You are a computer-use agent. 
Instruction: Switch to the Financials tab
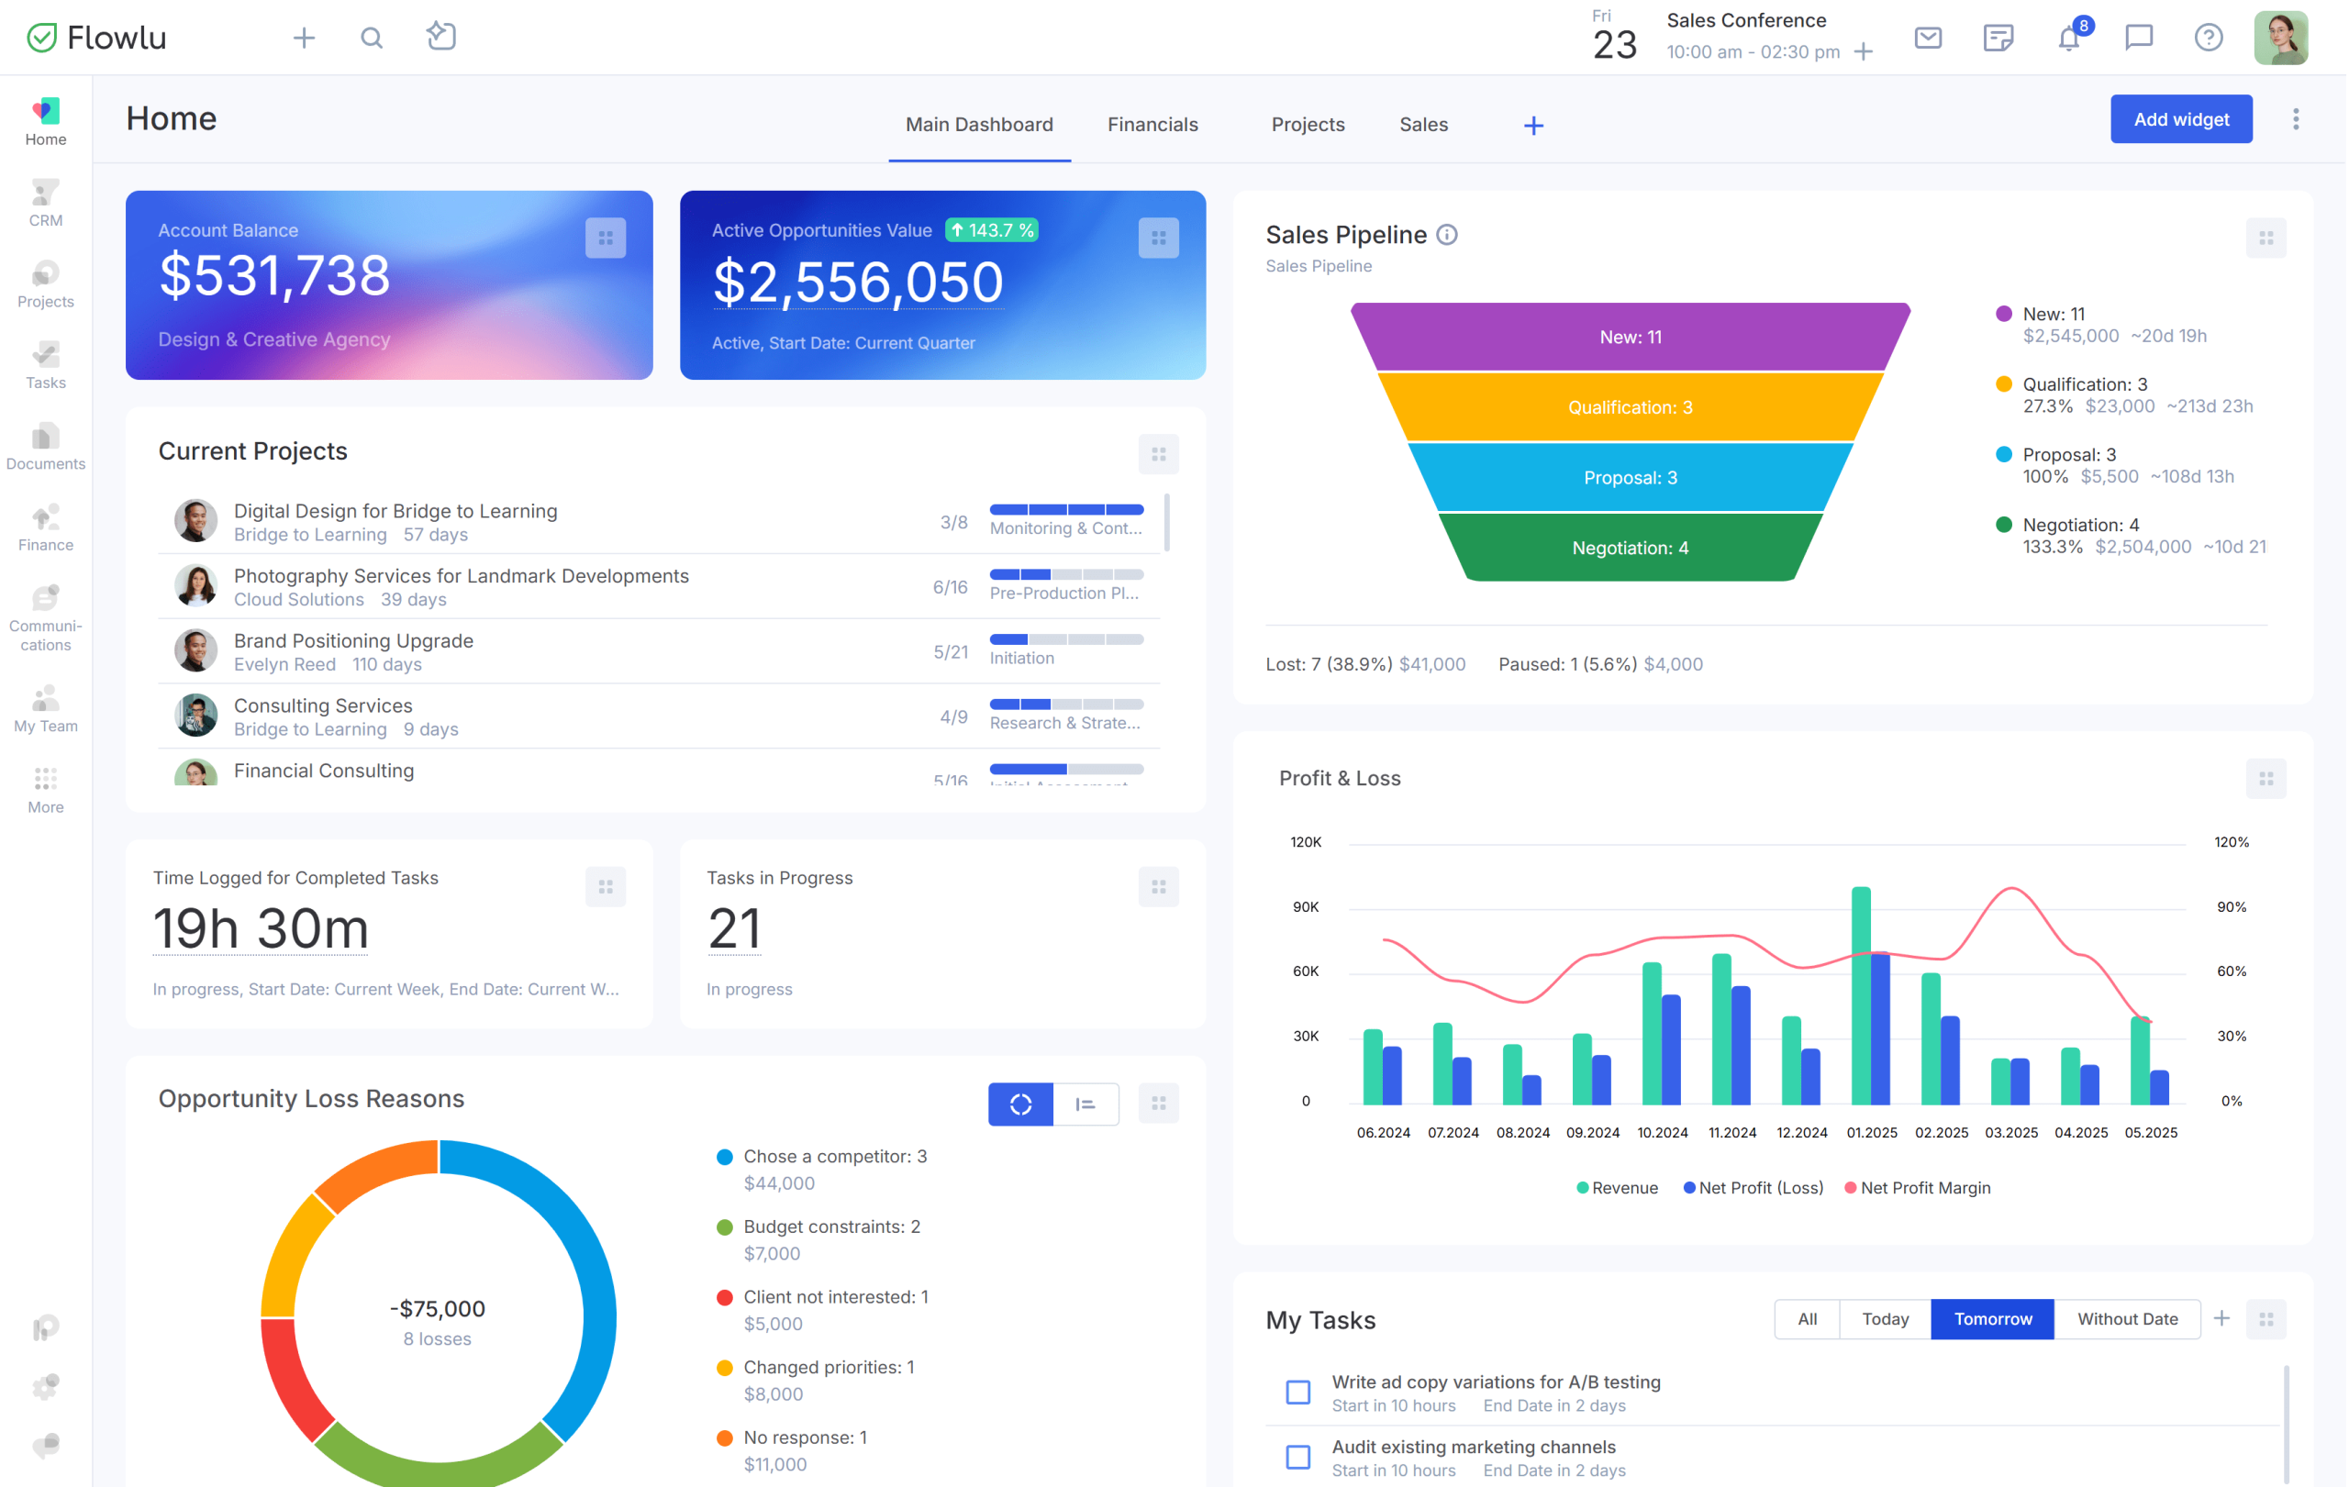(x=1152, y=125)
